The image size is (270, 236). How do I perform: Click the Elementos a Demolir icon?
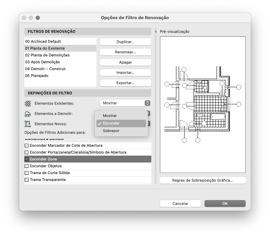[28, 114]
